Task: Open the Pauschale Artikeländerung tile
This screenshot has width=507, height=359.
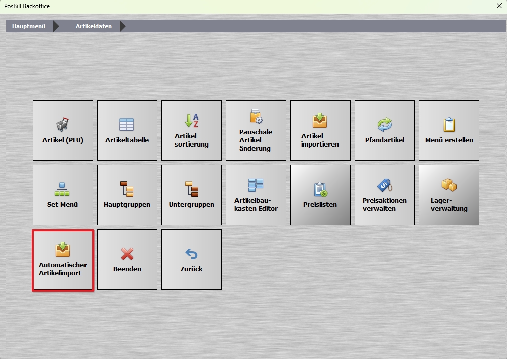Action: coord(256,130)
